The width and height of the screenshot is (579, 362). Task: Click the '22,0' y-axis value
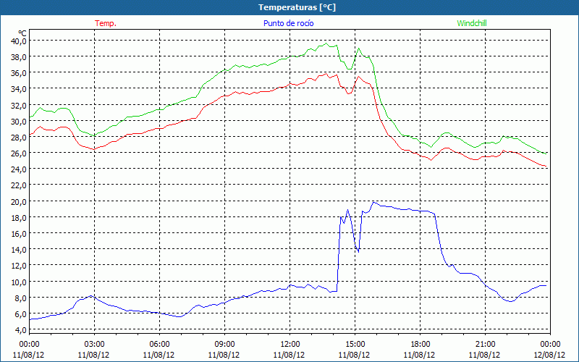click(x=19, y=185)
